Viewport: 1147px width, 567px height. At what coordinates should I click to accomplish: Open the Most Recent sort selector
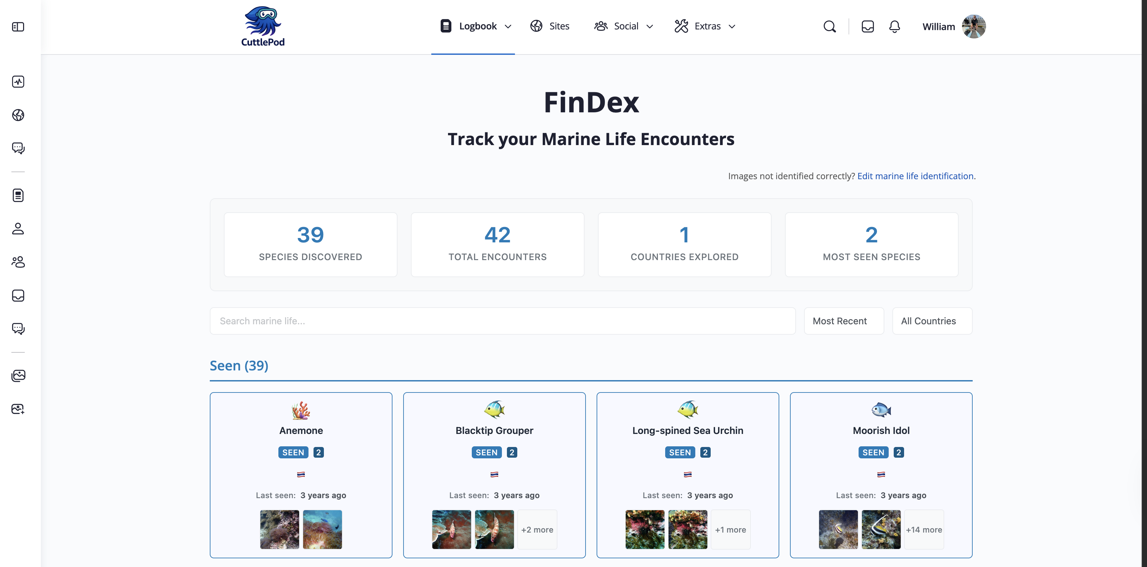tap(843, 321)
